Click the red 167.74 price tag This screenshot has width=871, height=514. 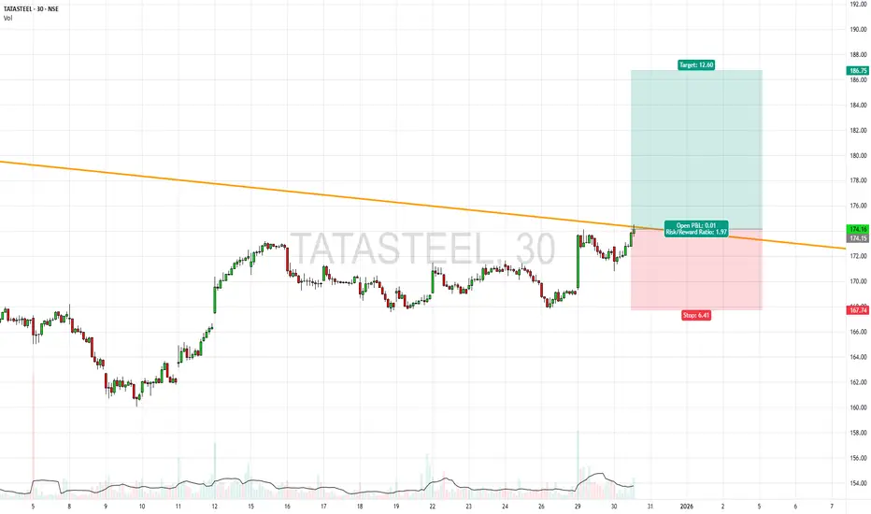[x=858, y=310]
